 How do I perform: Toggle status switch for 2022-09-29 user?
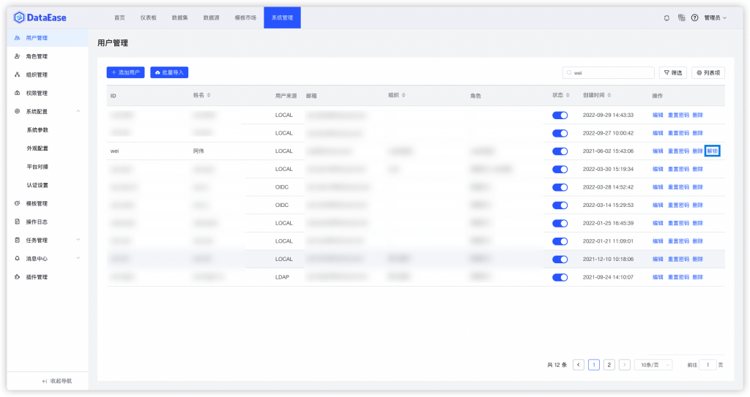[560, 116]
